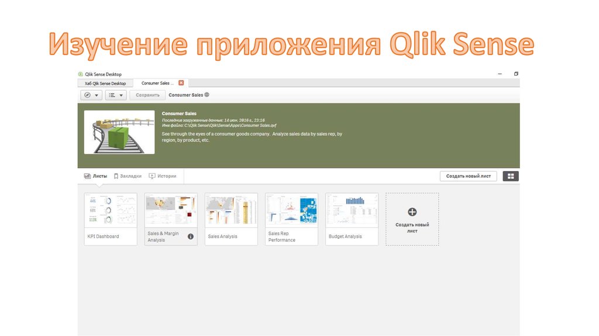Click the KPI Dashboard label
Image resolution: width=599 pixels, height=336 pixels.
point(103,236)
